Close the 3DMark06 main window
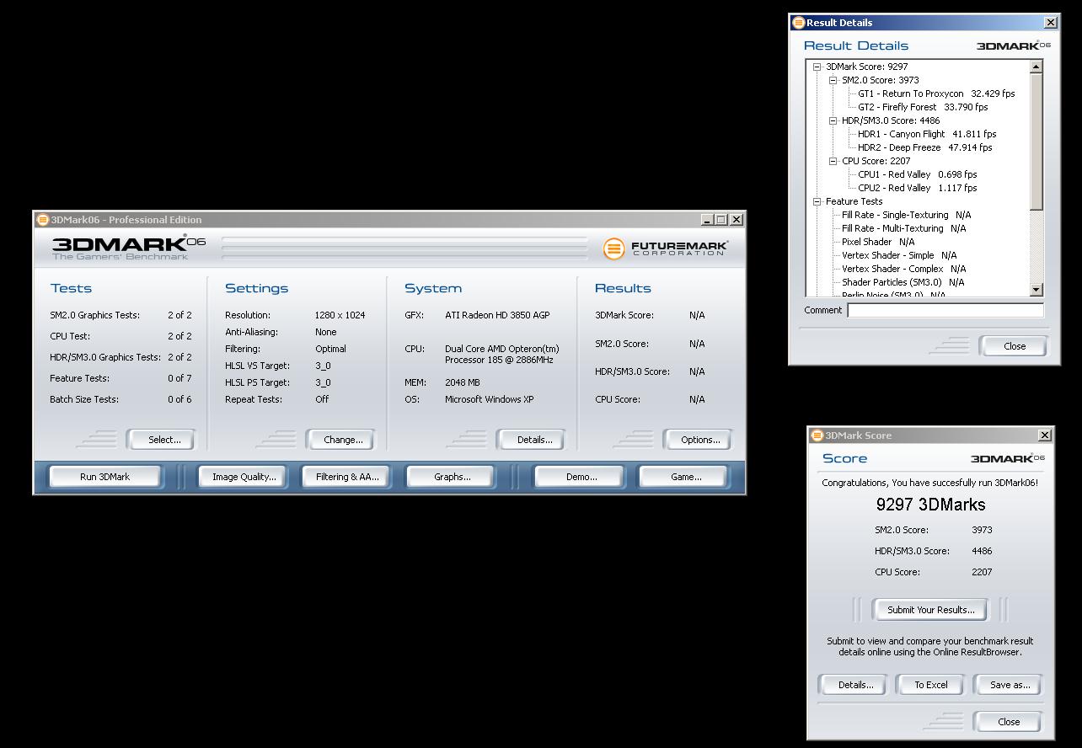1082x748 pixels. point(737,220)
